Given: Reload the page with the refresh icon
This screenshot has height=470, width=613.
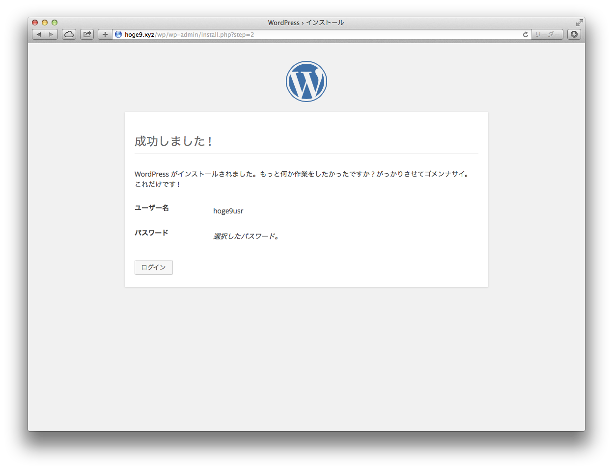Looking at the screenshot, I should [526, 34].
